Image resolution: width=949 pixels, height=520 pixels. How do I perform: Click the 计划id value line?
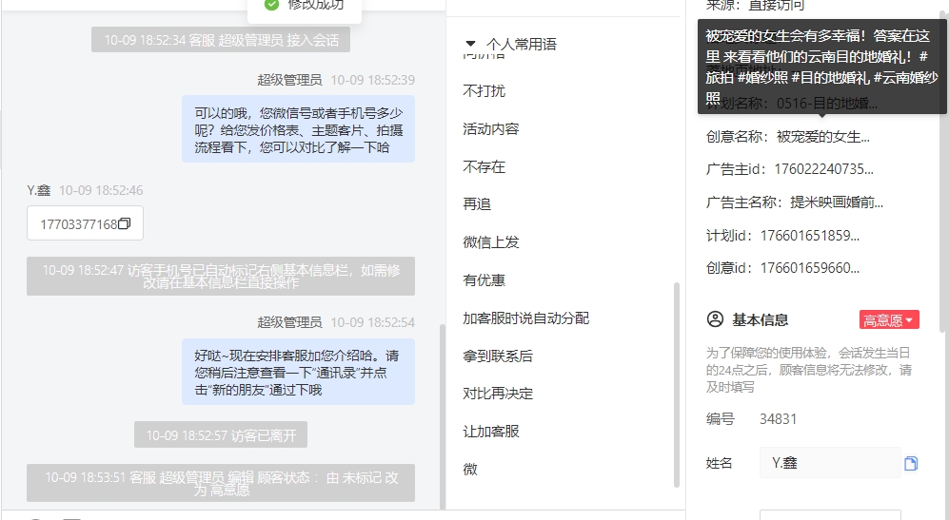pyautogui.click(x=782, y=235)
